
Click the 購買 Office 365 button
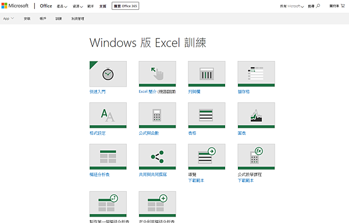point(125,6)
